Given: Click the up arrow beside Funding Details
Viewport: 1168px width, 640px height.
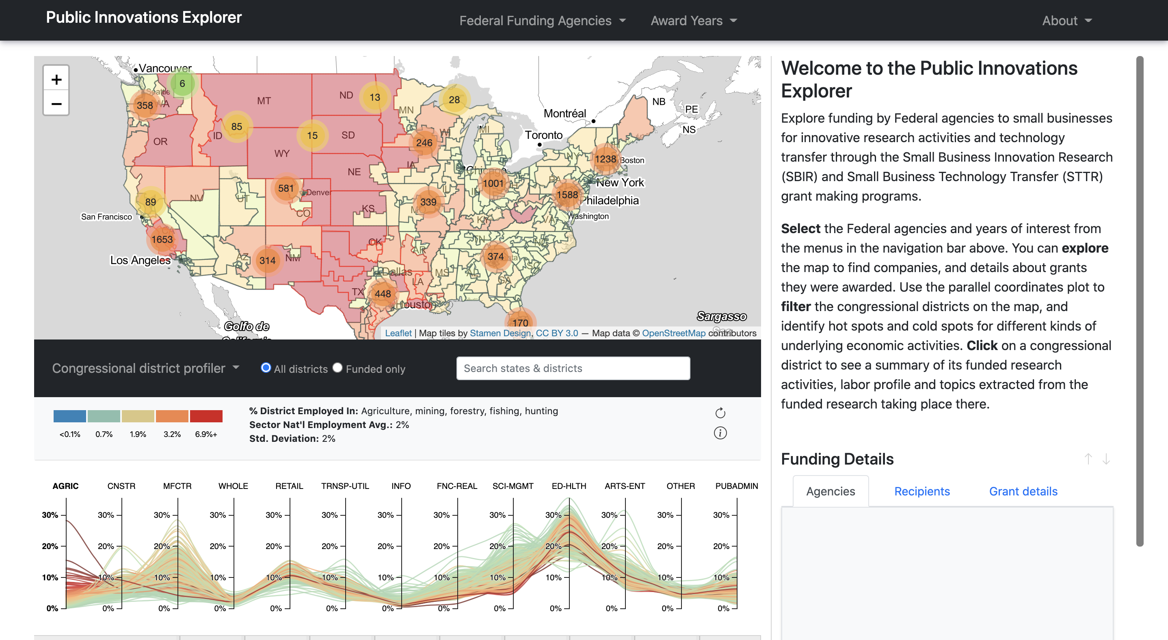Looking at the screenshot, I should click(x=1088, y=459).
